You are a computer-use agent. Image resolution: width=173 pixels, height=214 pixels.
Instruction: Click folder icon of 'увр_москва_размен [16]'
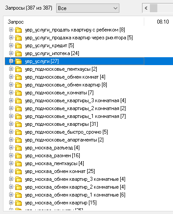pos(18,155)
